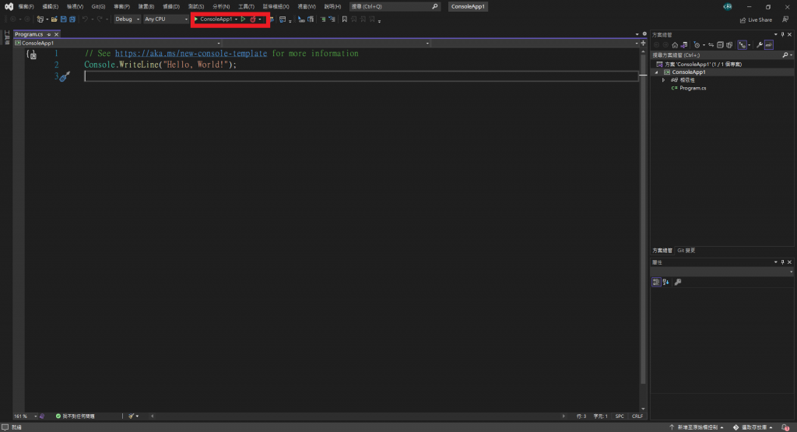Screen dimensions: 797x432
Task: Save Program.cs with the single floppy disk icon
Action: coord(64,19)
